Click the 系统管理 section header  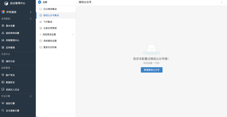coord(6,68)
